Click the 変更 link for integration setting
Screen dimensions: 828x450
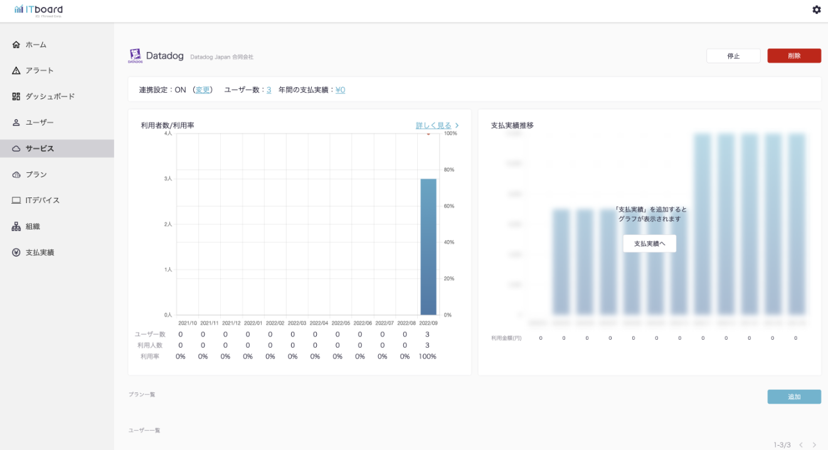coord(203,90)
